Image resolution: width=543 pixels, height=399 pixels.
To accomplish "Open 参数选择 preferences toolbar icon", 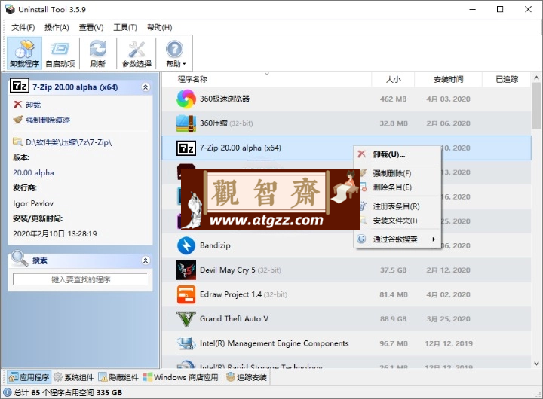I will tap(137, 53).
